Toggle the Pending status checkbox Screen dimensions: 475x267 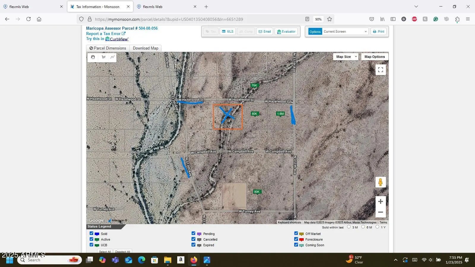point(194,233)
